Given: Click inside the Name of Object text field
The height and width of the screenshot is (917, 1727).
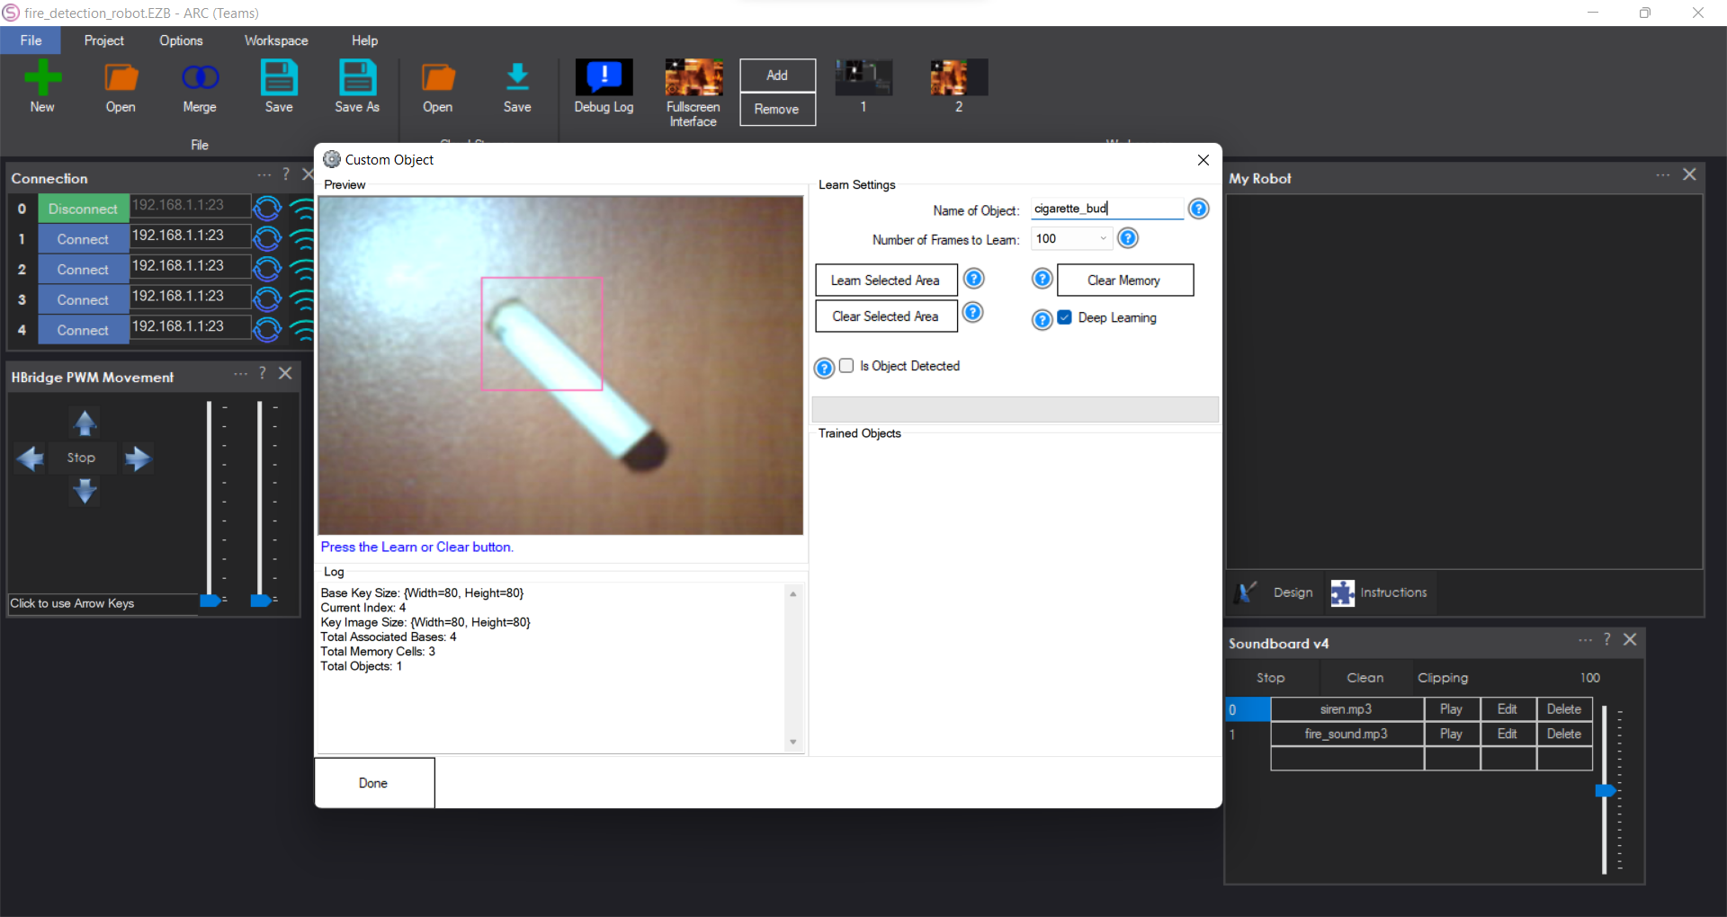Looking at the screenshot, I should (x=1106, y=208).
